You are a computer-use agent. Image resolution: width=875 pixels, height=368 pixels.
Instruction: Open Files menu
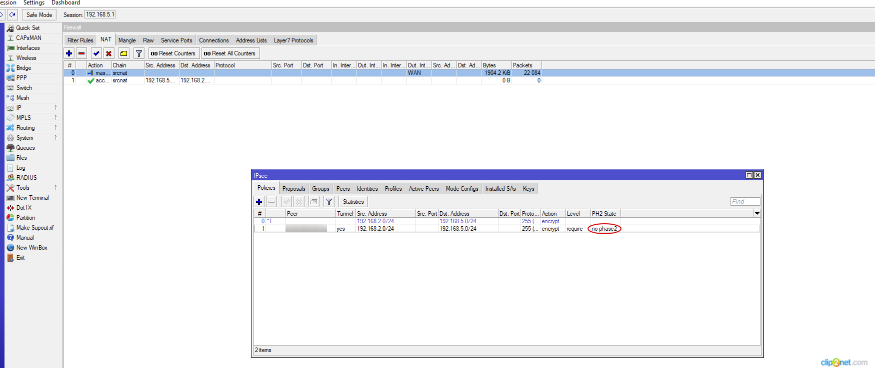tap(21, 158)
